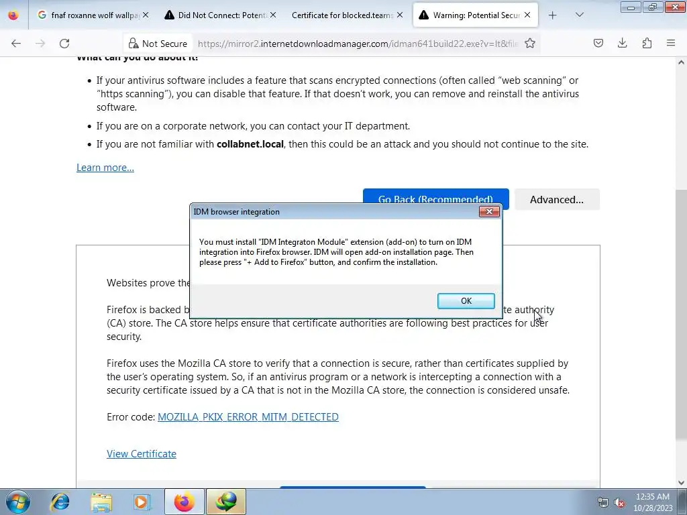
Task: Open the Windows Start orb
Action: pos(17,502)
